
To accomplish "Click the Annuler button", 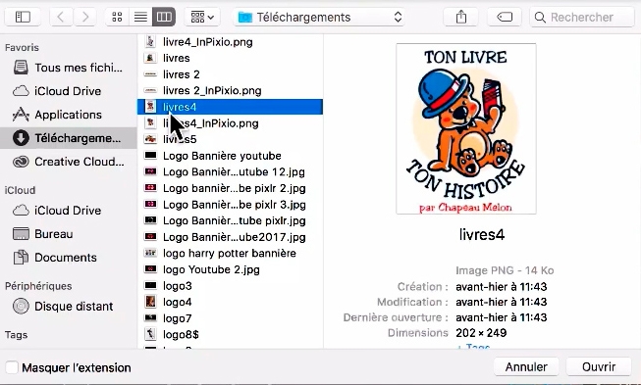I will tap(526, 366).
